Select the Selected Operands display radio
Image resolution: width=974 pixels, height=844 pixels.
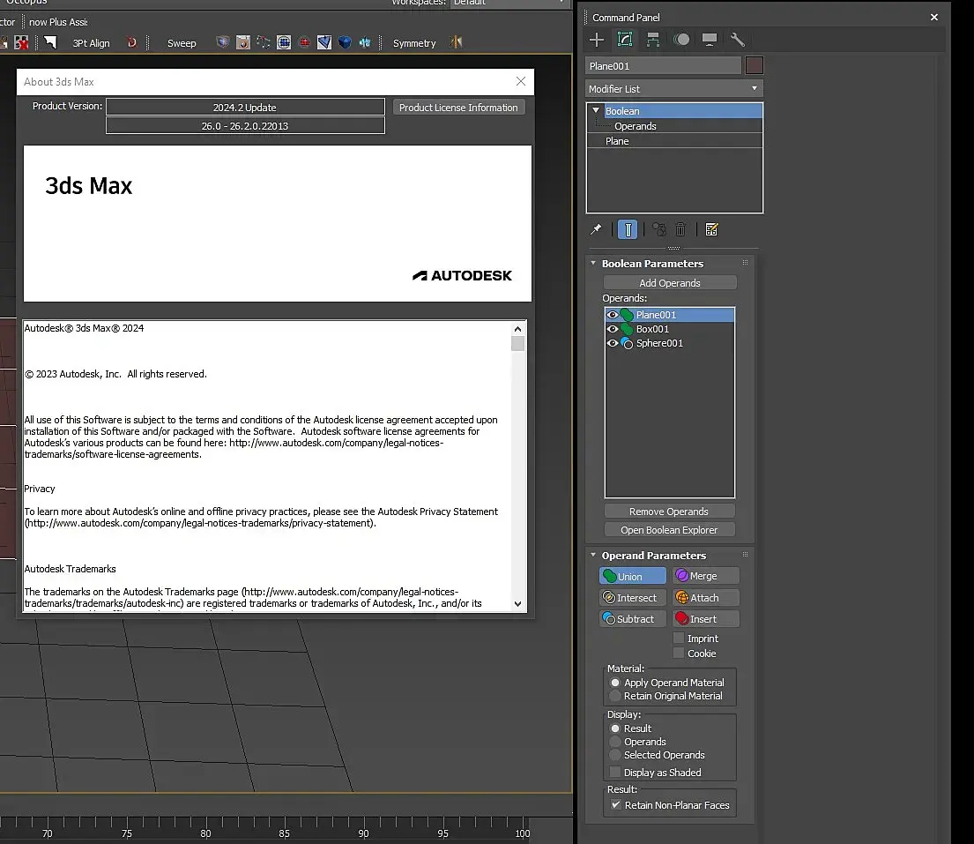615,755
